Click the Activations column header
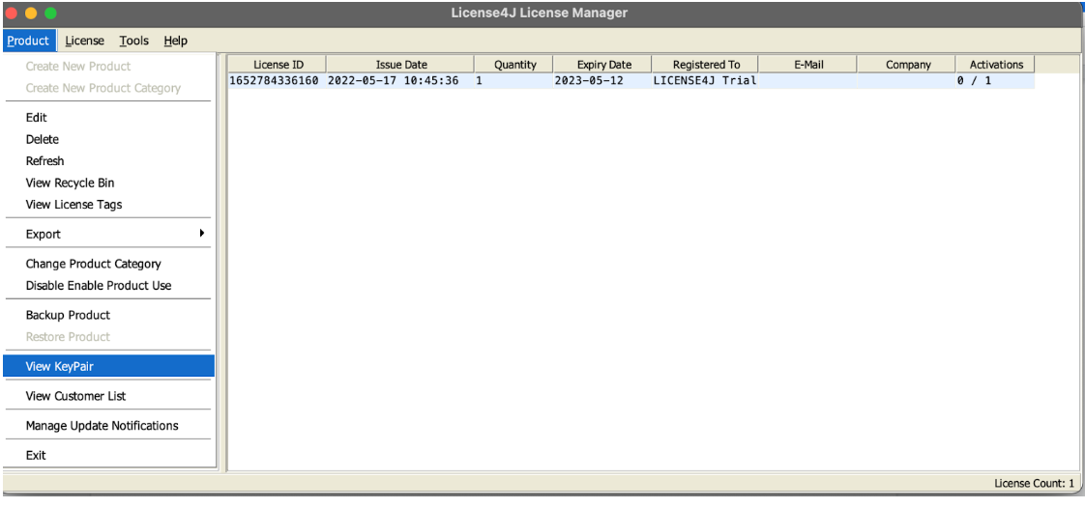Image resolution: width=1085 pixels, height=508 pixels. click(x=995, y=65)
